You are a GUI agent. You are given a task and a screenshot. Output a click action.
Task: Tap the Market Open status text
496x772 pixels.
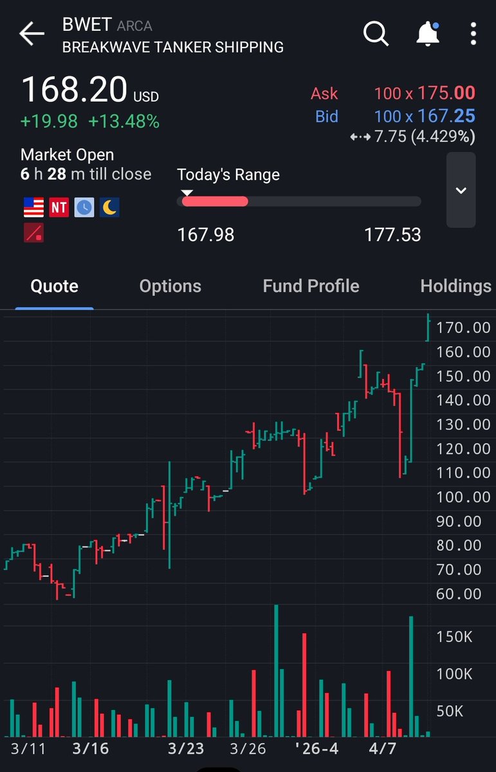coord(68,155)
